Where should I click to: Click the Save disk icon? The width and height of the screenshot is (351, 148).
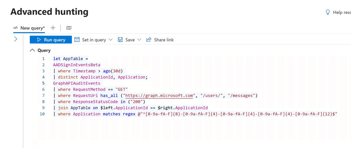pyautogui.click(x=120, y=40)
